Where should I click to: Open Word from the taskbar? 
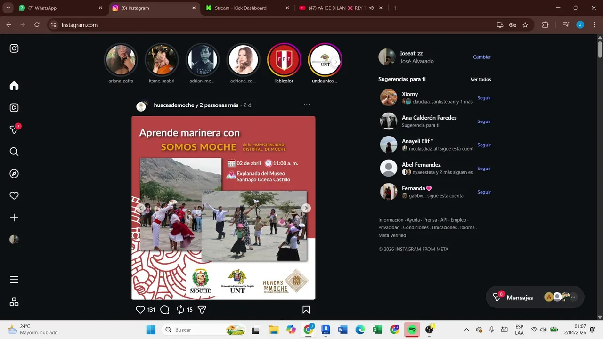(x=342, y=330)
